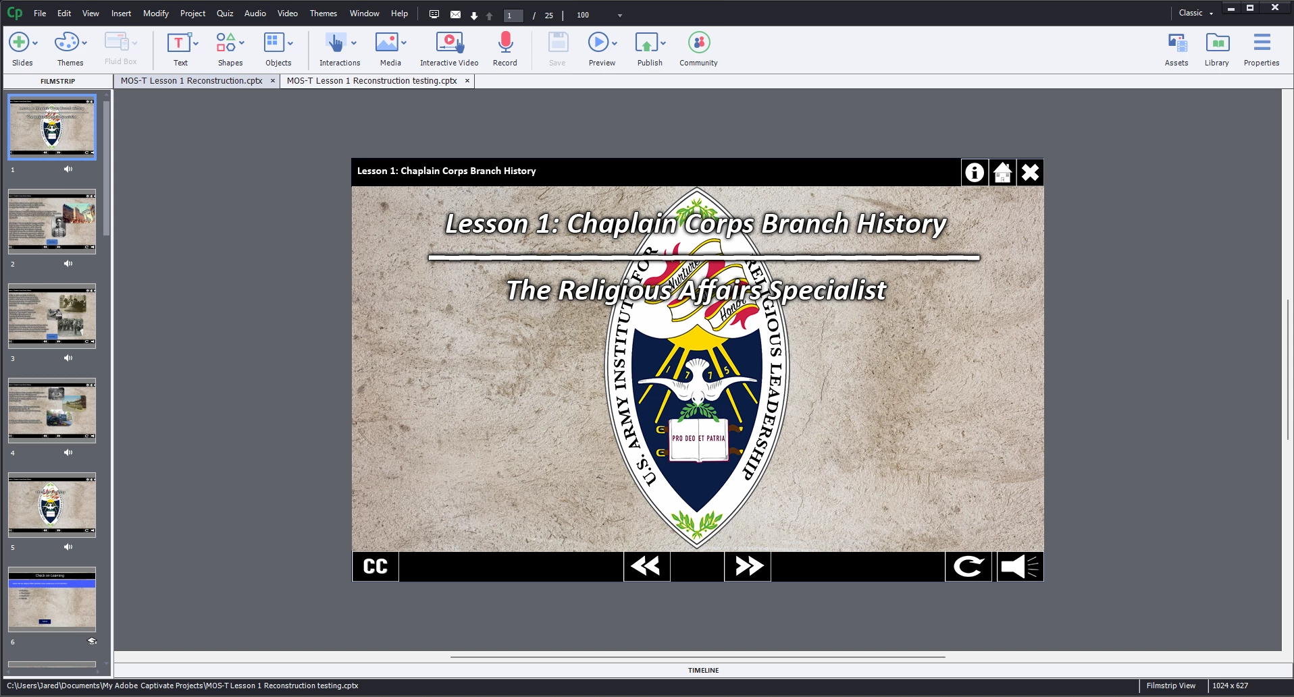Open the Themes menu in menu bar
This screenshot has height=697, width=1294.
point(323,13)
